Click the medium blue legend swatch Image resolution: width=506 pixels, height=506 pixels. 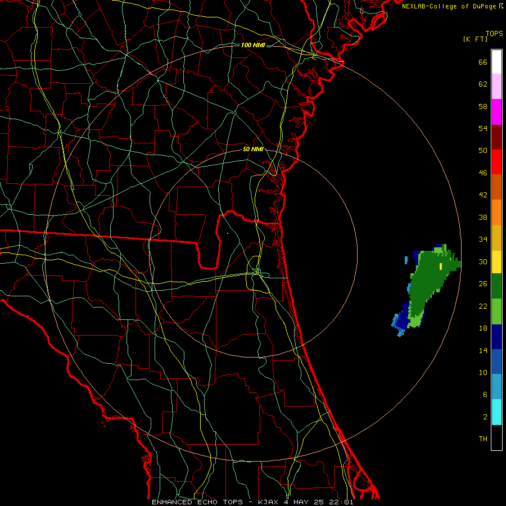click(496, 362)
